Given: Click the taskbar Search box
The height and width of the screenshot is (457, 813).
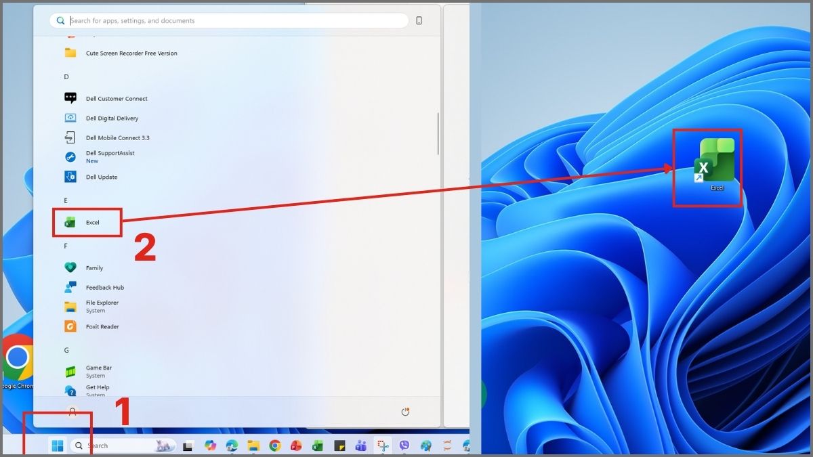Looking at the screenshot, I should point(123,445).
